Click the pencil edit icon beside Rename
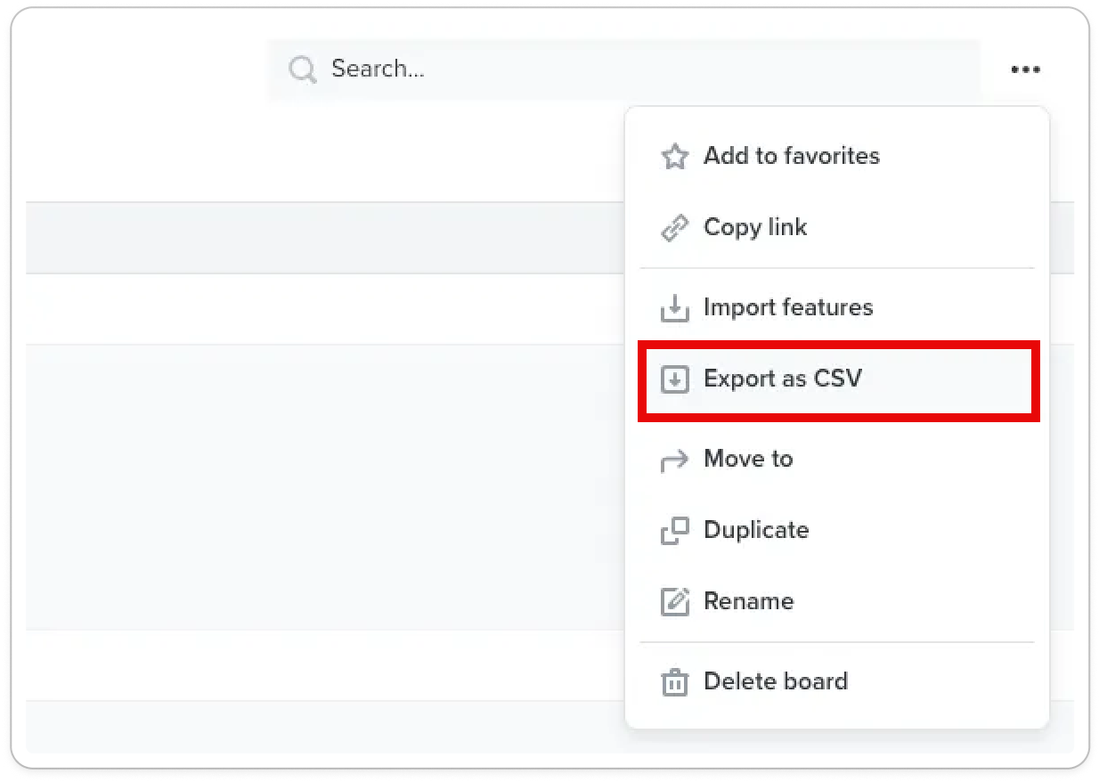This screenshot has width=1099, height=782. coord(674,602)
